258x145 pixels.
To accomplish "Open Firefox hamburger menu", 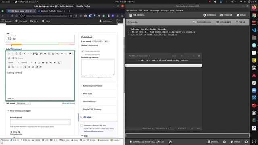I will pos(122,16).
